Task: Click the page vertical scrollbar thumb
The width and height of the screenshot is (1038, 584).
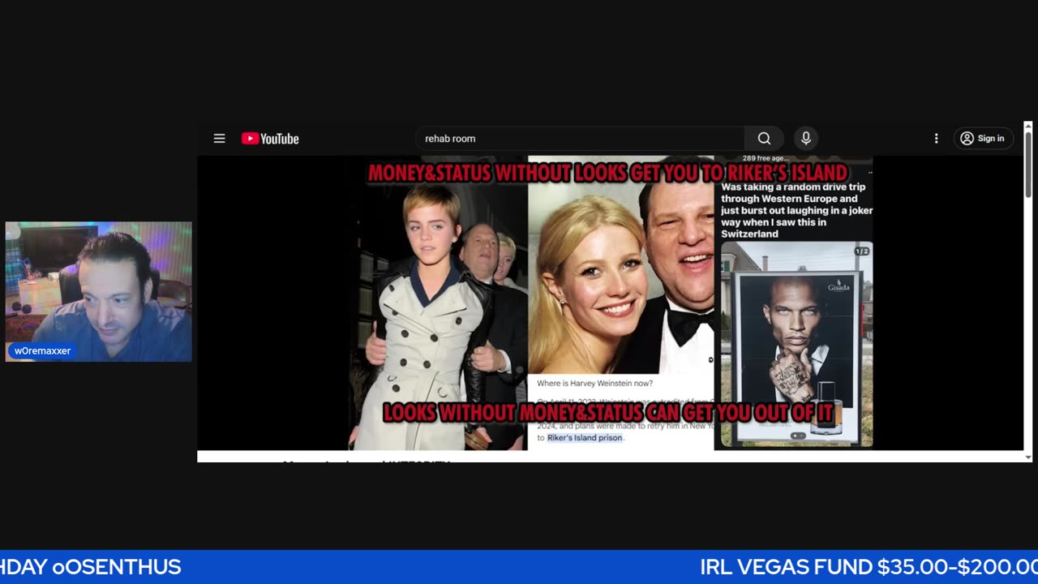Action: point(1028,164)
